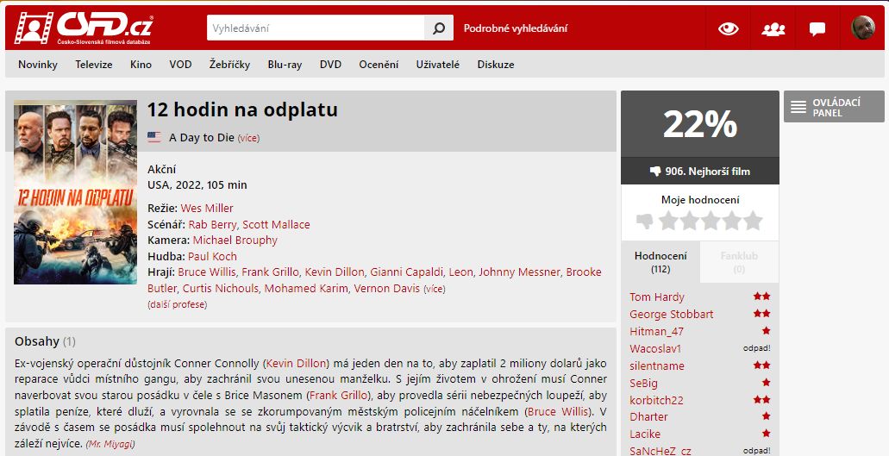Click the movie poster thumbnail
The image size is (889, 456).
pyautogui.click(x=75, y=192)
